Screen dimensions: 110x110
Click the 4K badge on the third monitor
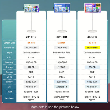click(98, 5)
